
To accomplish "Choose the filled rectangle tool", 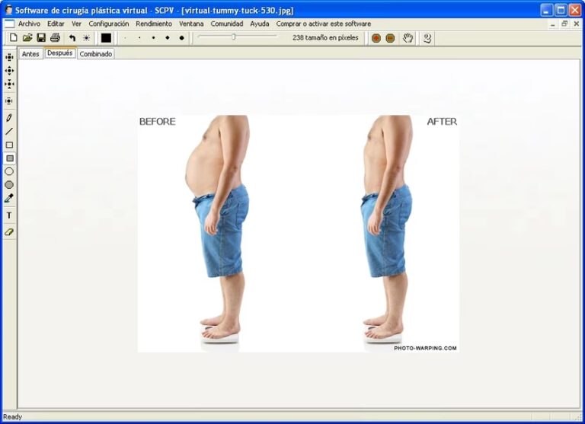I will coord(9,158).
